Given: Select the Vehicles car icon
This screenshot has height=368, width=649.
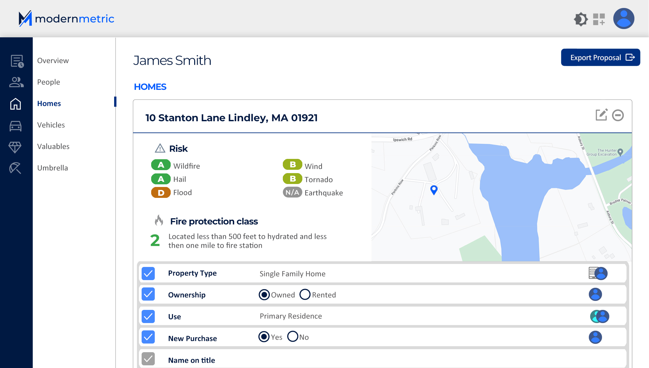Looking at the screenshot, I should pos(16,126).
